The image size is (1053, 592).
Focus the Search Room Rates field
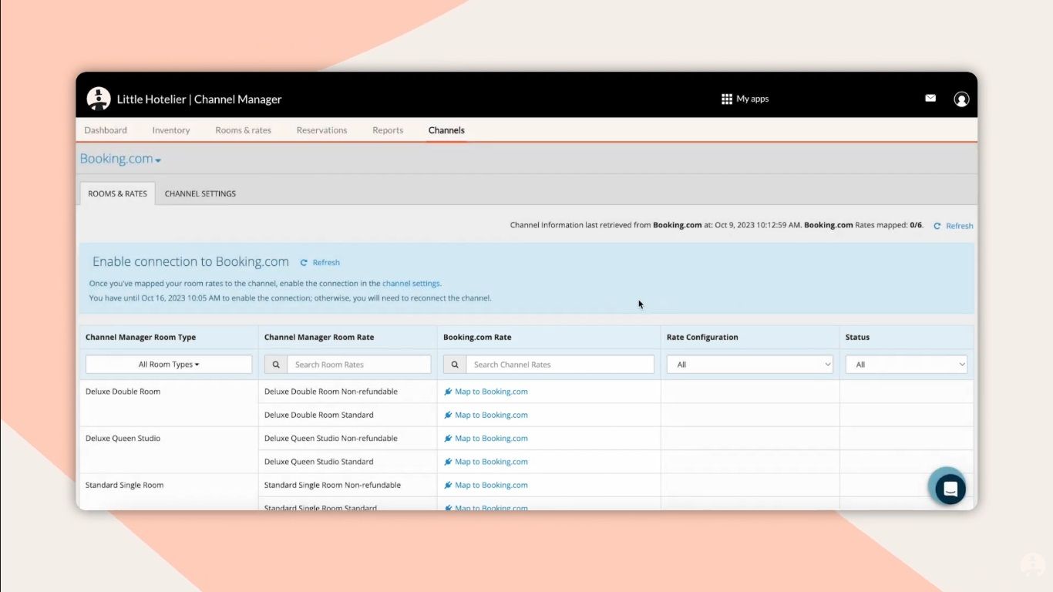tap(359, 365)
